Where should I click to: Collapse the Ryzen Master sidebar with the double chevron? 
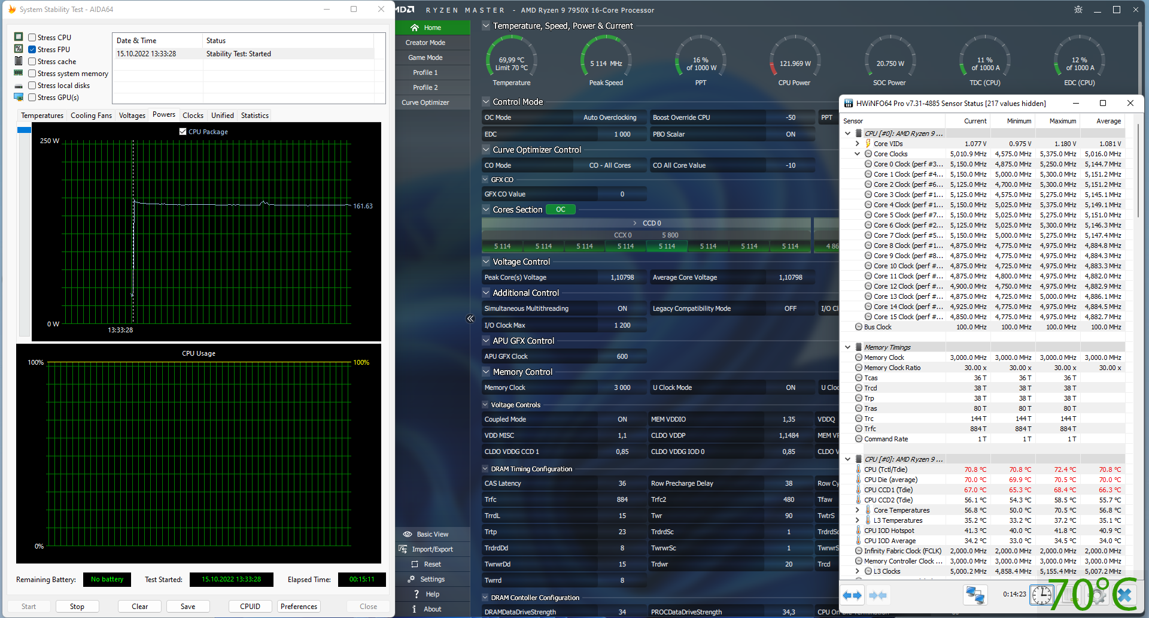(470, 319)
